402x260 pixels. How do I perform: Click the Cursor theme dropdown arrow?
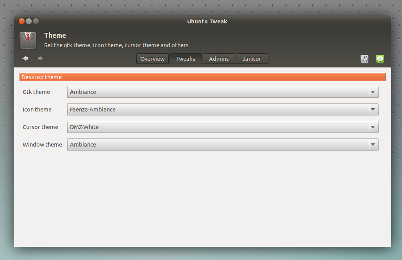pos(373,127)
